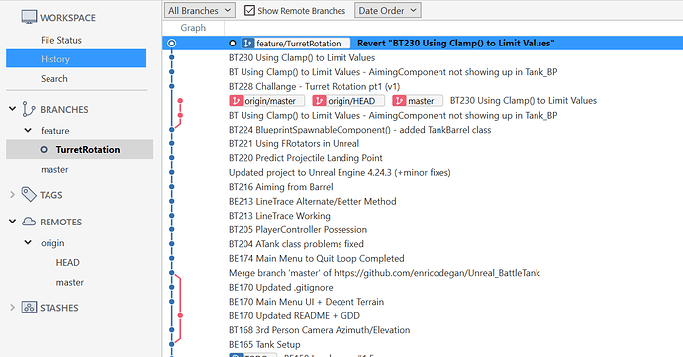This screenshot has height=357, width=683.
Task: Click the Workspace monitor icon
Action: tap(29, 17)
